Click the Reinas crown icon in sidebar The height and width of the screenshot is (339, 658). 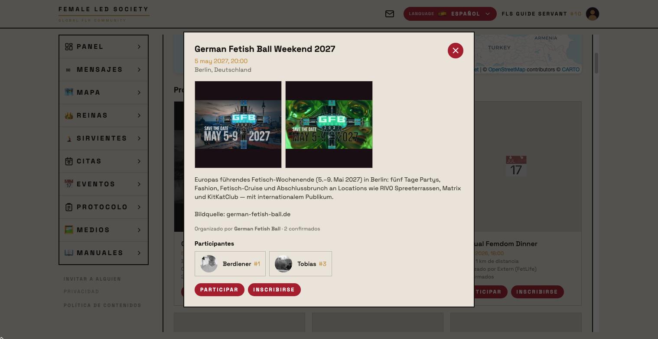pos(69,115)
